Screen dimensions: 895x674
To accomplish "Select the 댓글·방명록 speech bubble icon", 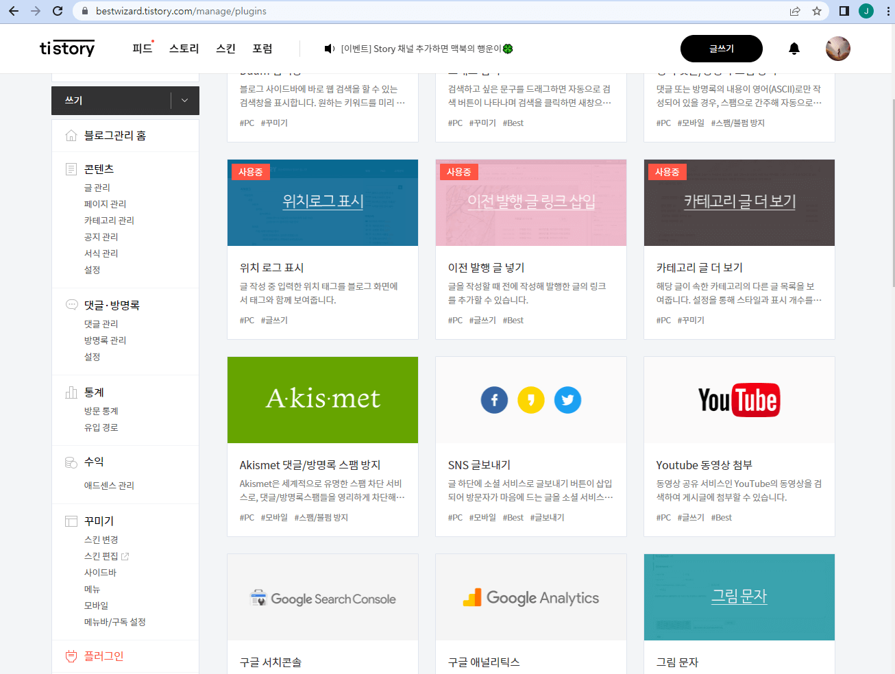I will pyautogui.click(x=71, y=304).
